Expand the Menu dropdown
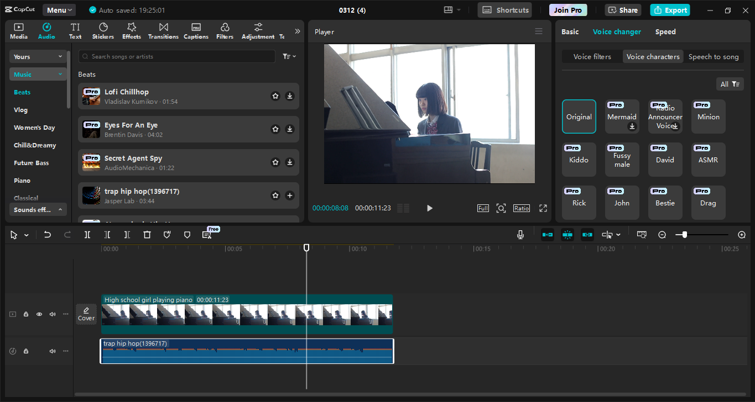755x402 pixels. 59,10
